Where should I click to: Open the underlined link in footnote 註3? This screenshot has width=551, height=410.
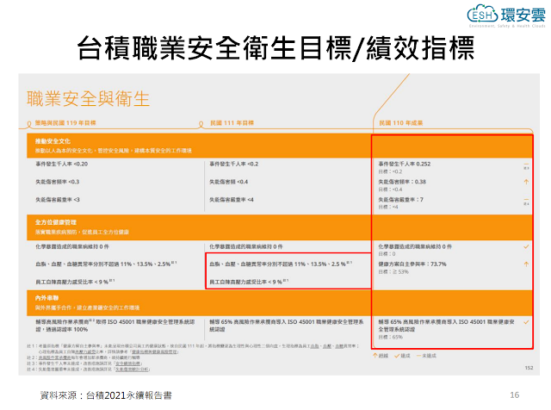129,363
